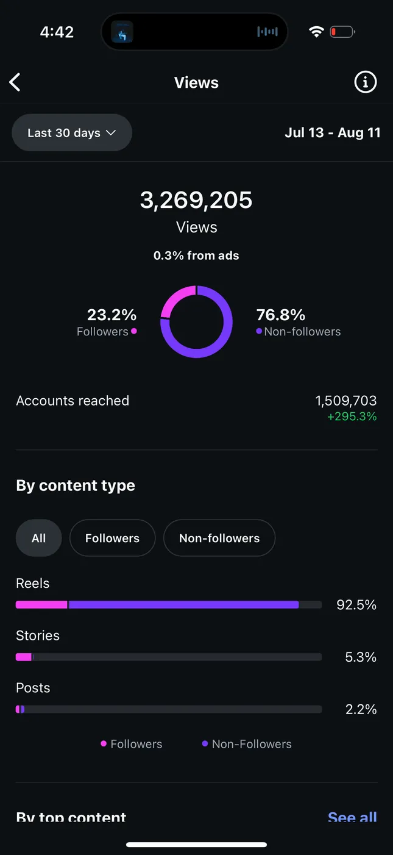Open See all top content

pyautogui.click(x=352, y=817)
